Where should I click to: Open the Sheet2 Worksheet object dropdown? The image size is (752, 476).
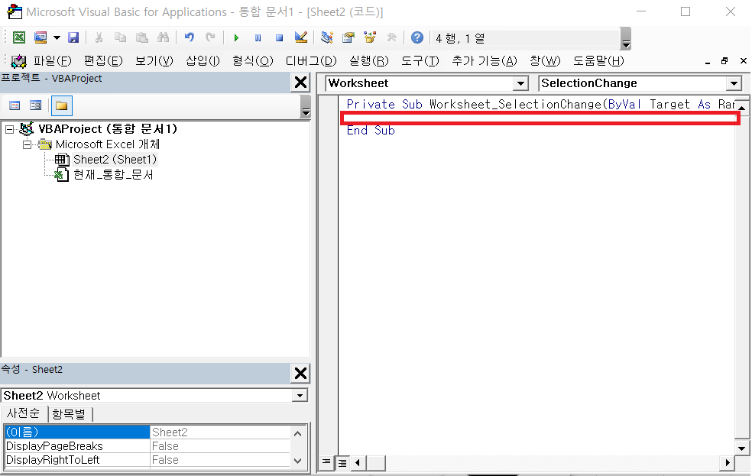pyautogui.click(x=300, y=396)
